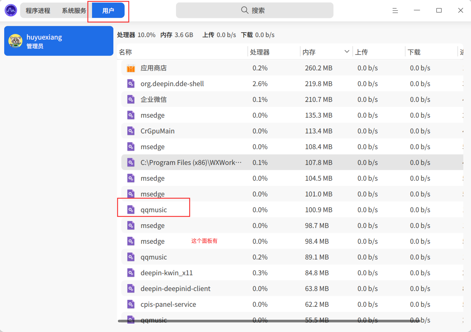Click icon of msedge using 98.7 MB

coord(131,226)
